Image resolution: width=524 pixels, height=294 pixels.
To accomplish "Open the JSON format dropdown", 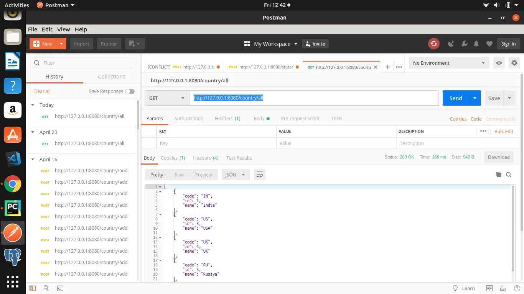I will (x=236, y=175).
